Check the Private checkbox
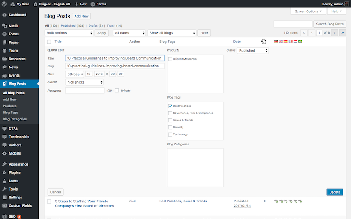Screen dimensions: 351x219 [117, 91]
